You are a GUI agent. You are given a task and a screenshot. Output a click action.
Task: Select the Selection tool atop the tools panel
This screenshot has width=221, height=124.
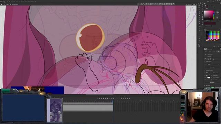click(x=199, y=6)
